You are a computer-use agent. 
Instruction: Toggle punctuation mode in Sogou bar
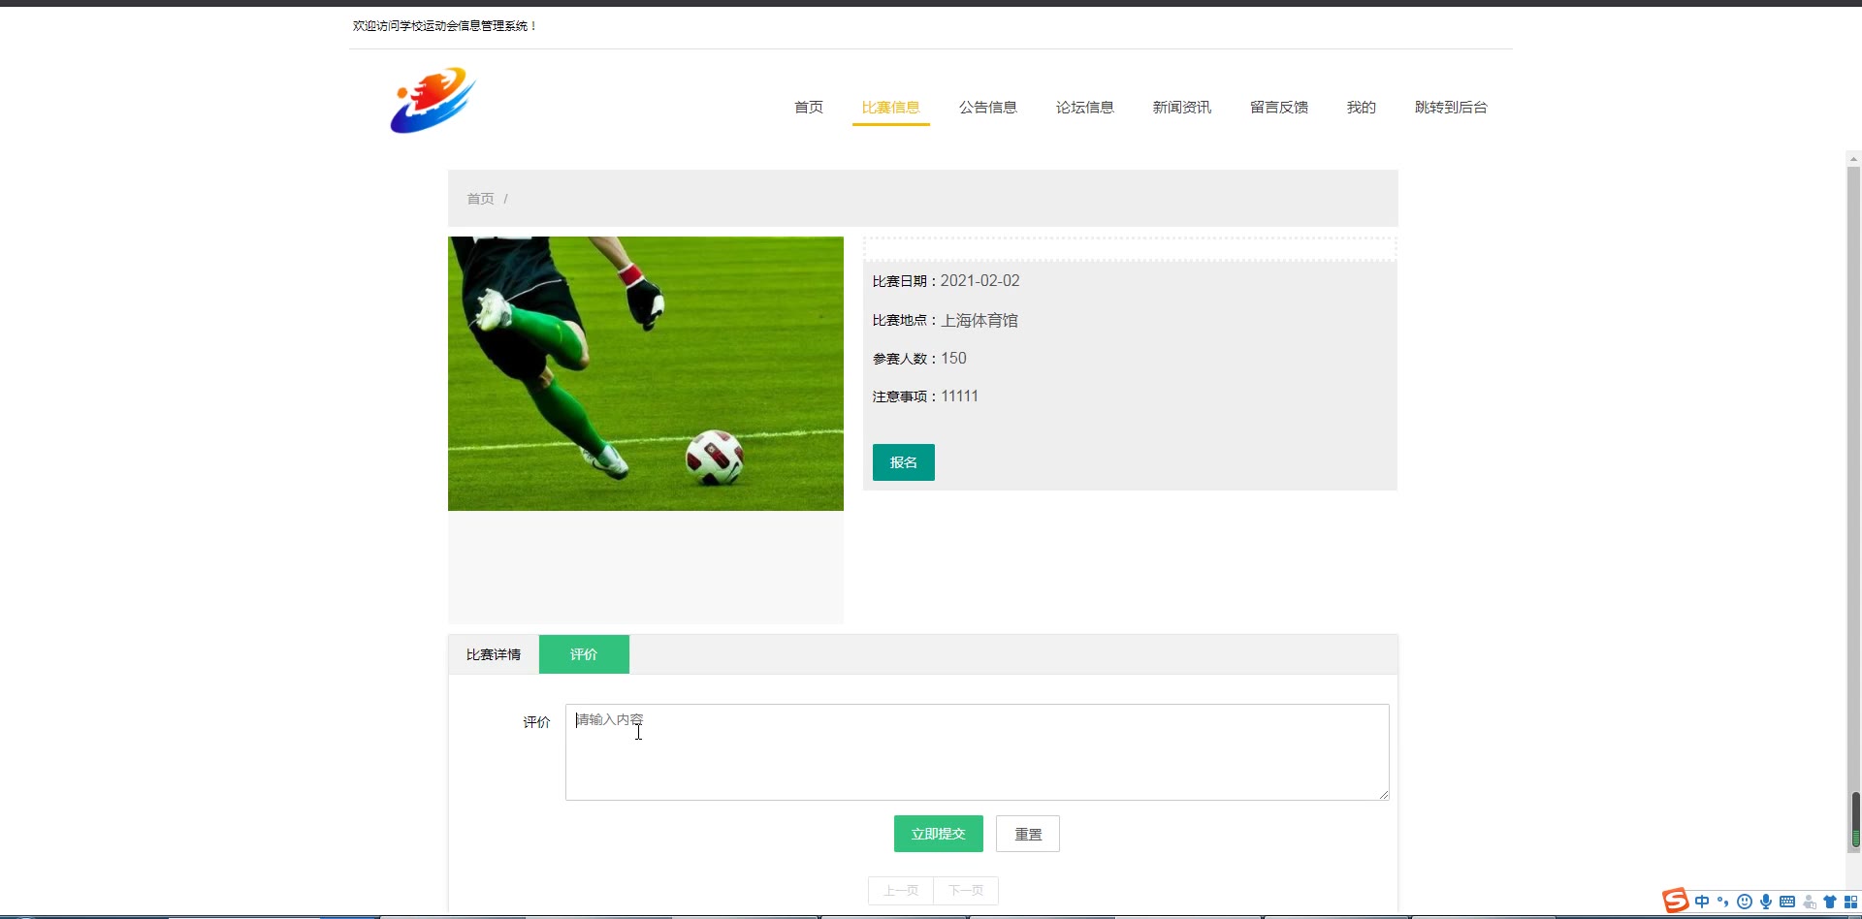click(1723, 902)
